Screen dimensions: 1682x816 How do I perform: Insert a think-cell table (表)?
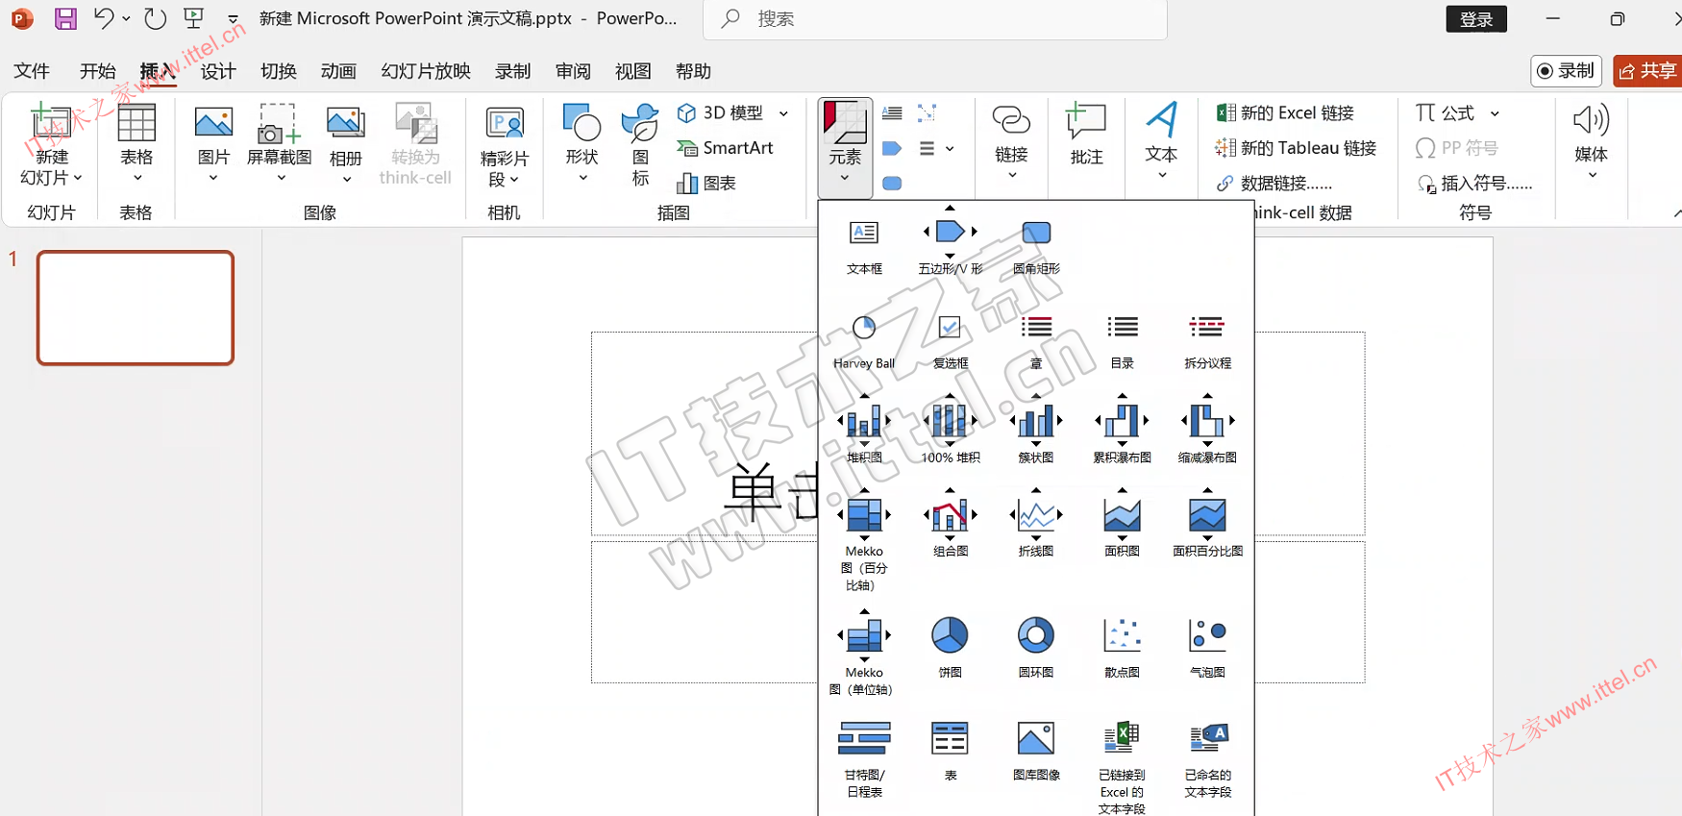pyautogui.click(x=950, y=750)
